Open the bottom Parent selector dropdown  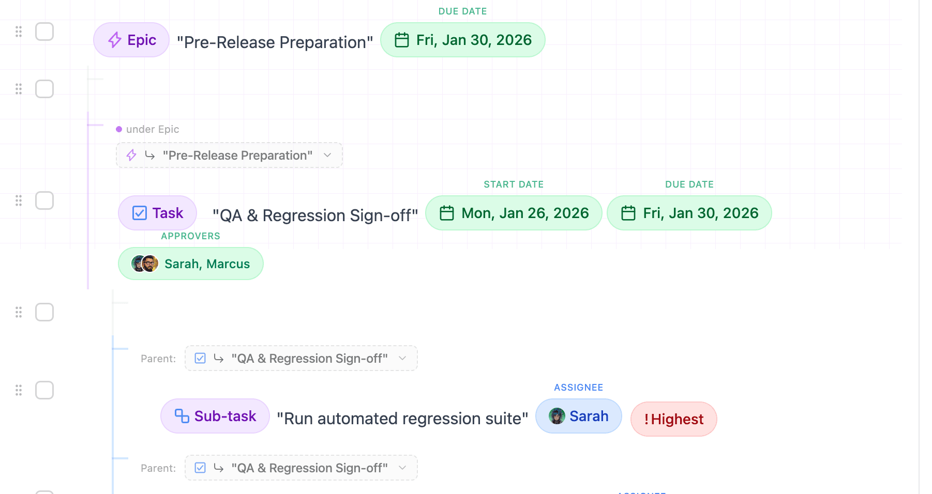(402, 468)
